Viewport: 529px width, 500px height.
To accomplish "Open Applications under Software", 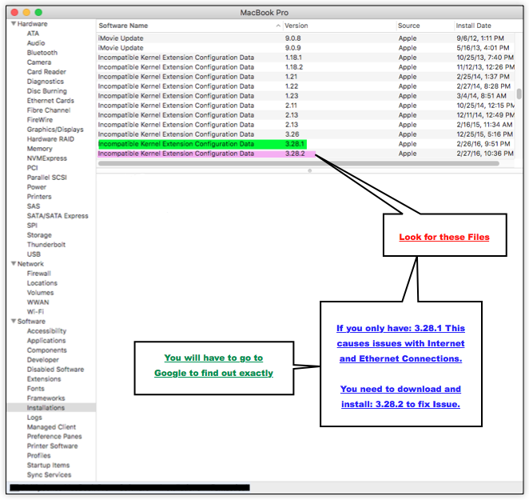I will [46, 341].
